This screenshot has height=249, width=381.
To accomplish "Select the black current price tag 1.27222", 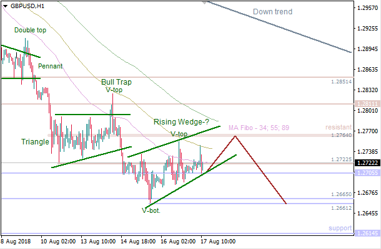I will click(x=367, y=162).
